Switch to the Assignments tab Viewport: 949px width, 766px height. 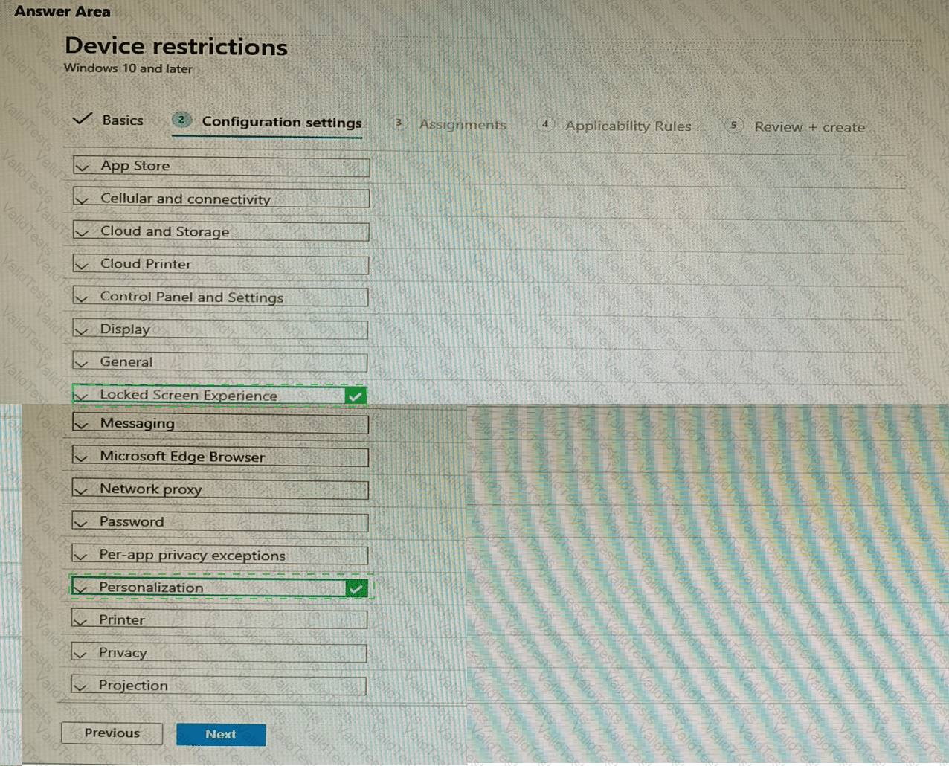click(463, 125)
